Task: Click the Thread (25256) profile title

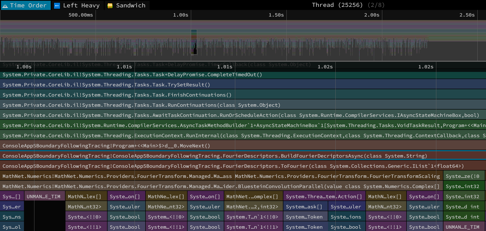Action: click(x=337, y=5)
